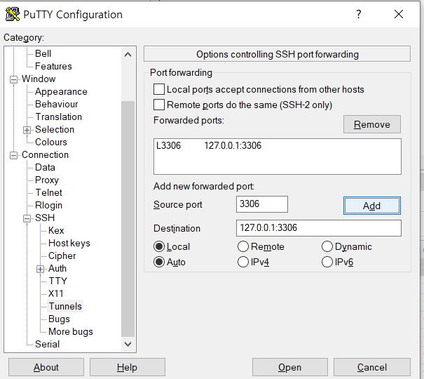Click the Destination input field

tap(319, 228)
